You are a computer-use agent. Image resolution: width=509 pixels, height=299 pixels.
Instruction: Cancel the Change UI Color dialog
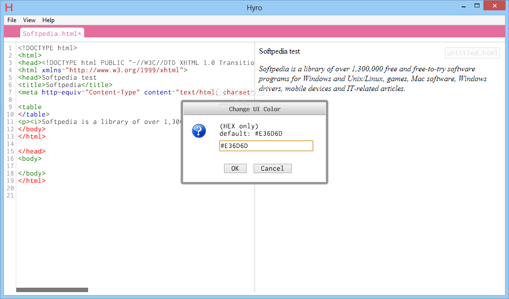272,168
